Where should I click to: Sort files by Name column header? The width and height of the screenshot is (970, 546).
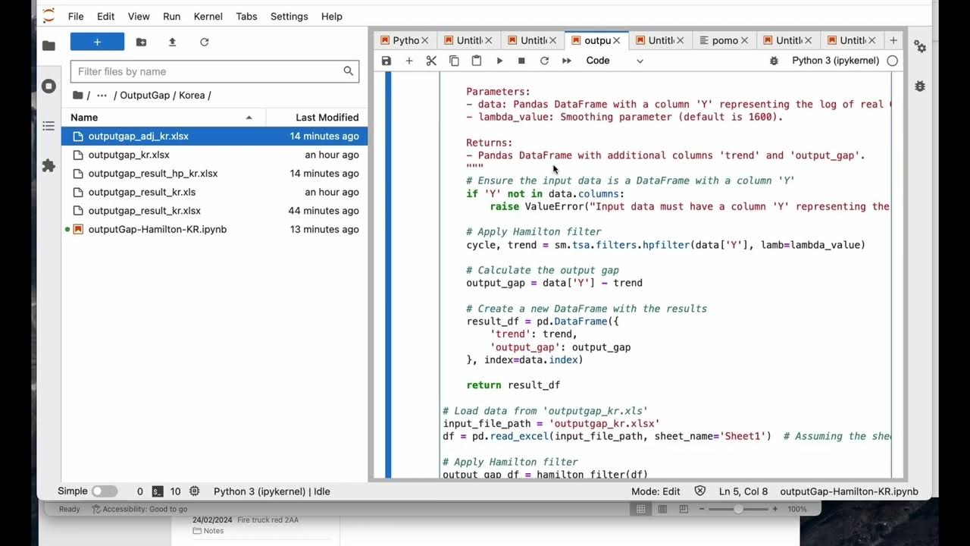tap(163, 118)
